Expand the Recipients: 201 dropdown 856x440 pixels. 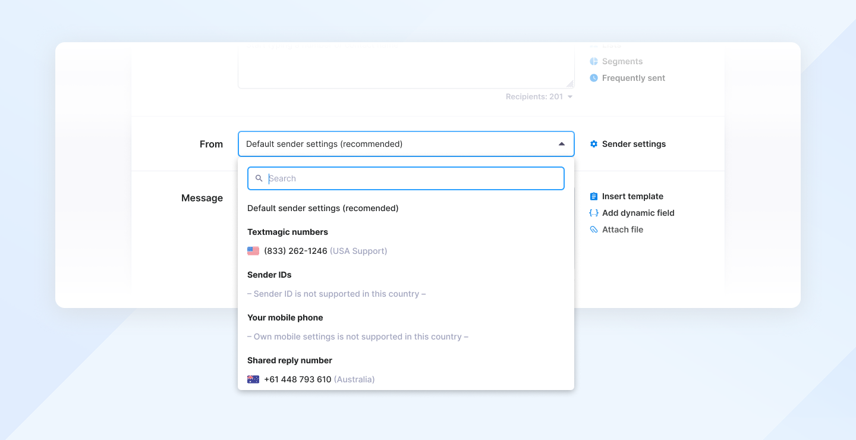pyautogui.click(x=569, y=97)
